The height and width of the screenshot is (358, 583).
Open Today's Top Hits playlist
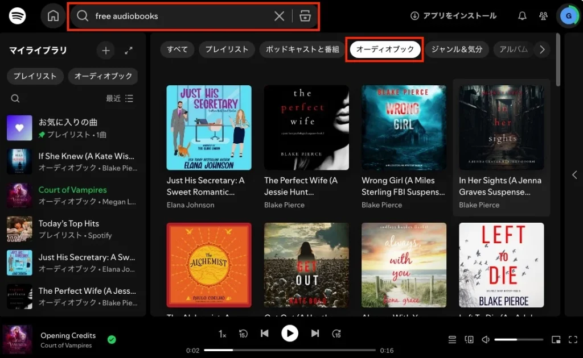click(72, 229)
